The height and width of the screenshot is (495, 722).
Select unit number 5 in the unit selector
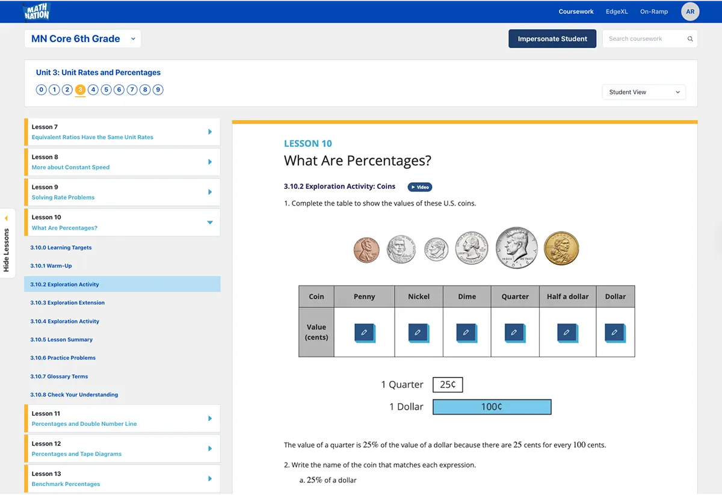(x=106, y=90)
